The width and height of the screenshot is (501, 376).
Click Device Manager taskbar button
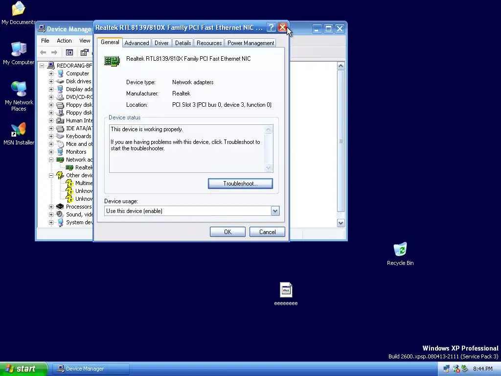click(91, 369)
